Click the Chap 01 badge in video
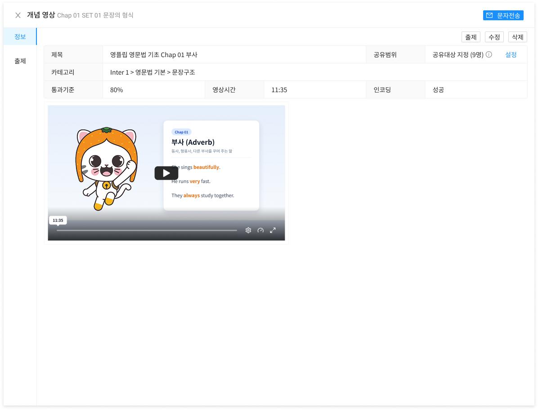538x410 pixels. coord(181,132)
